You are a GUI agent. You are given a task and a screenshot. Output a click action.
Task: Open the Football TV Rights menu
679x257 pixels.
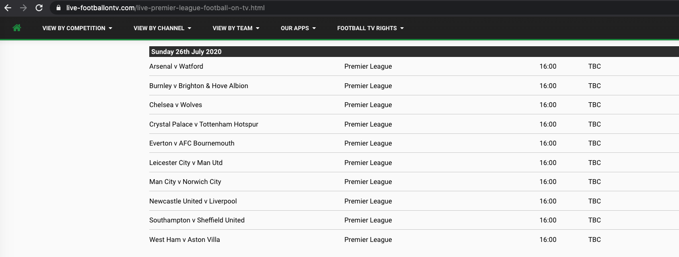(x=370, y=28)
